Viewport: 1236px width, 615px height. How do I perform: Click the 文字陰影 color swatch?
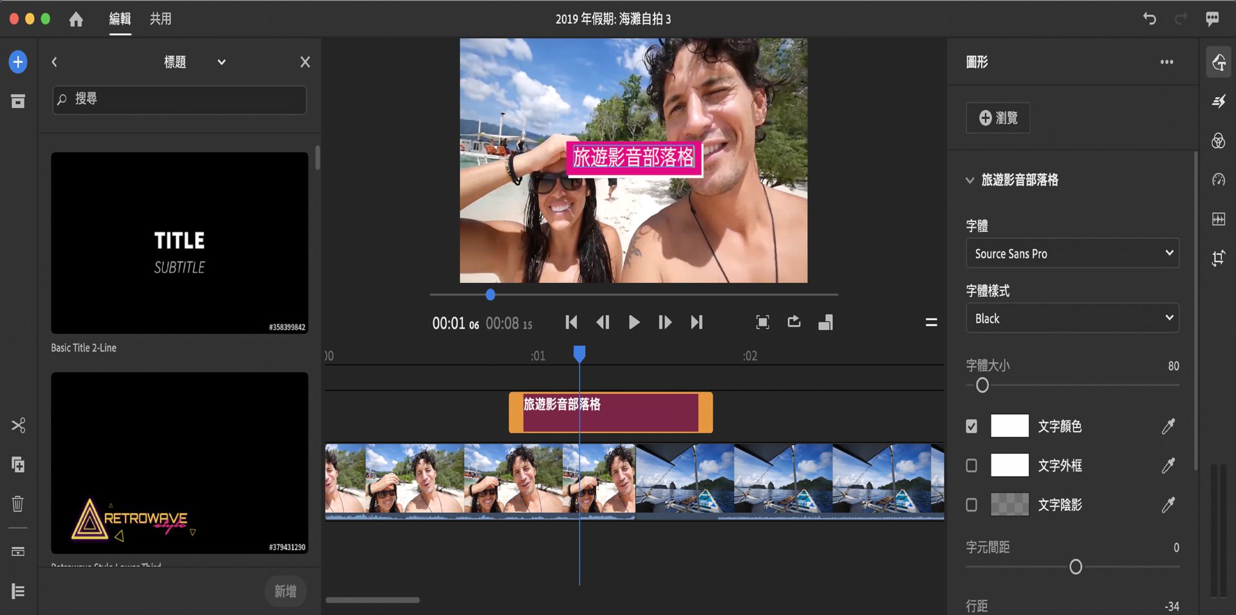(1009, 505)
